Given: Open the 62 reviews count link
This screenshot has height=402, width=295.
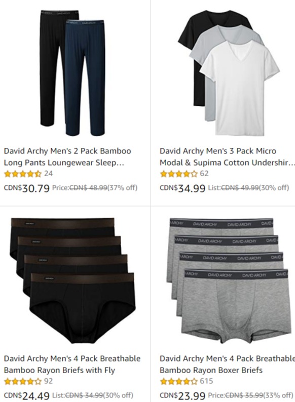Looking at the screenshot, I should [204, 174].
